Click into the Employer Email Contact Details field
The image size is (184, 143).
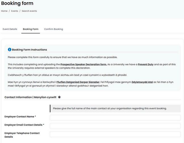click(x=115, y=126)
